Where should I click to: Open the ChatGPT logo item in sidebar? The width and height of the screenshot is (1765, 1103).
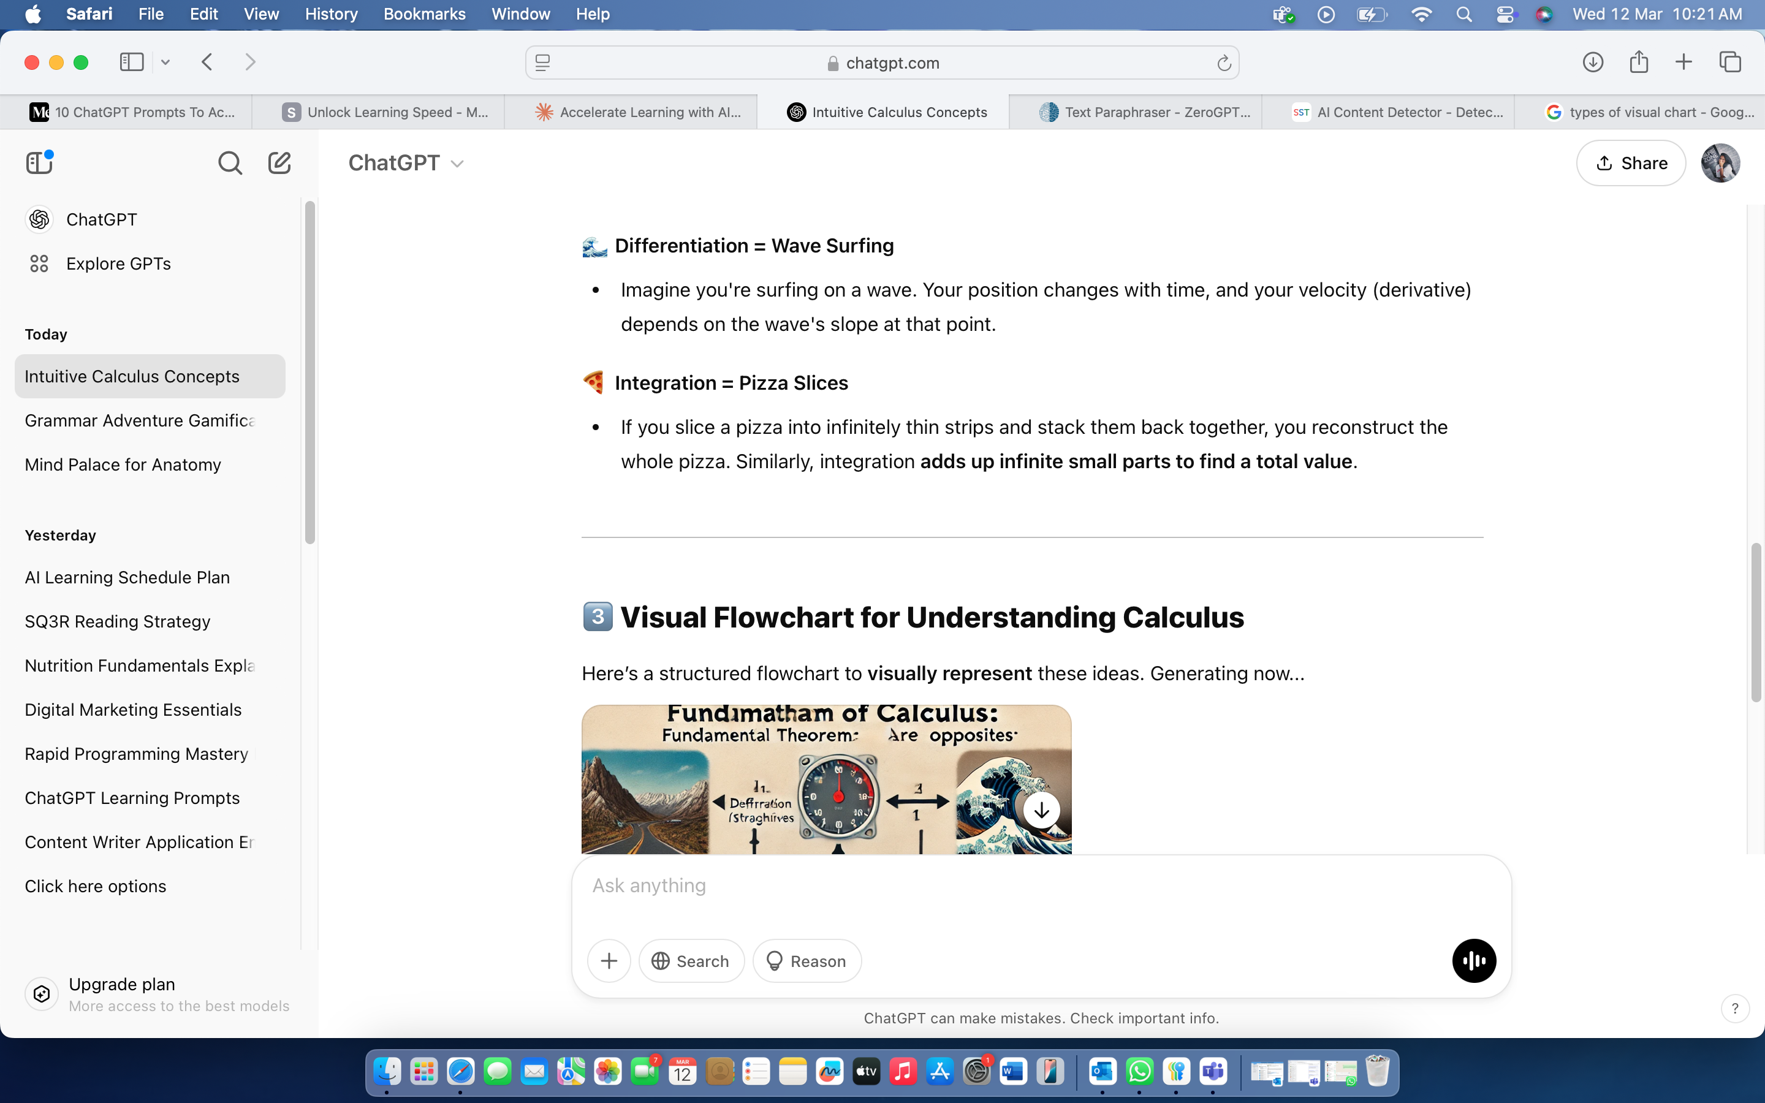coord(39,219)
